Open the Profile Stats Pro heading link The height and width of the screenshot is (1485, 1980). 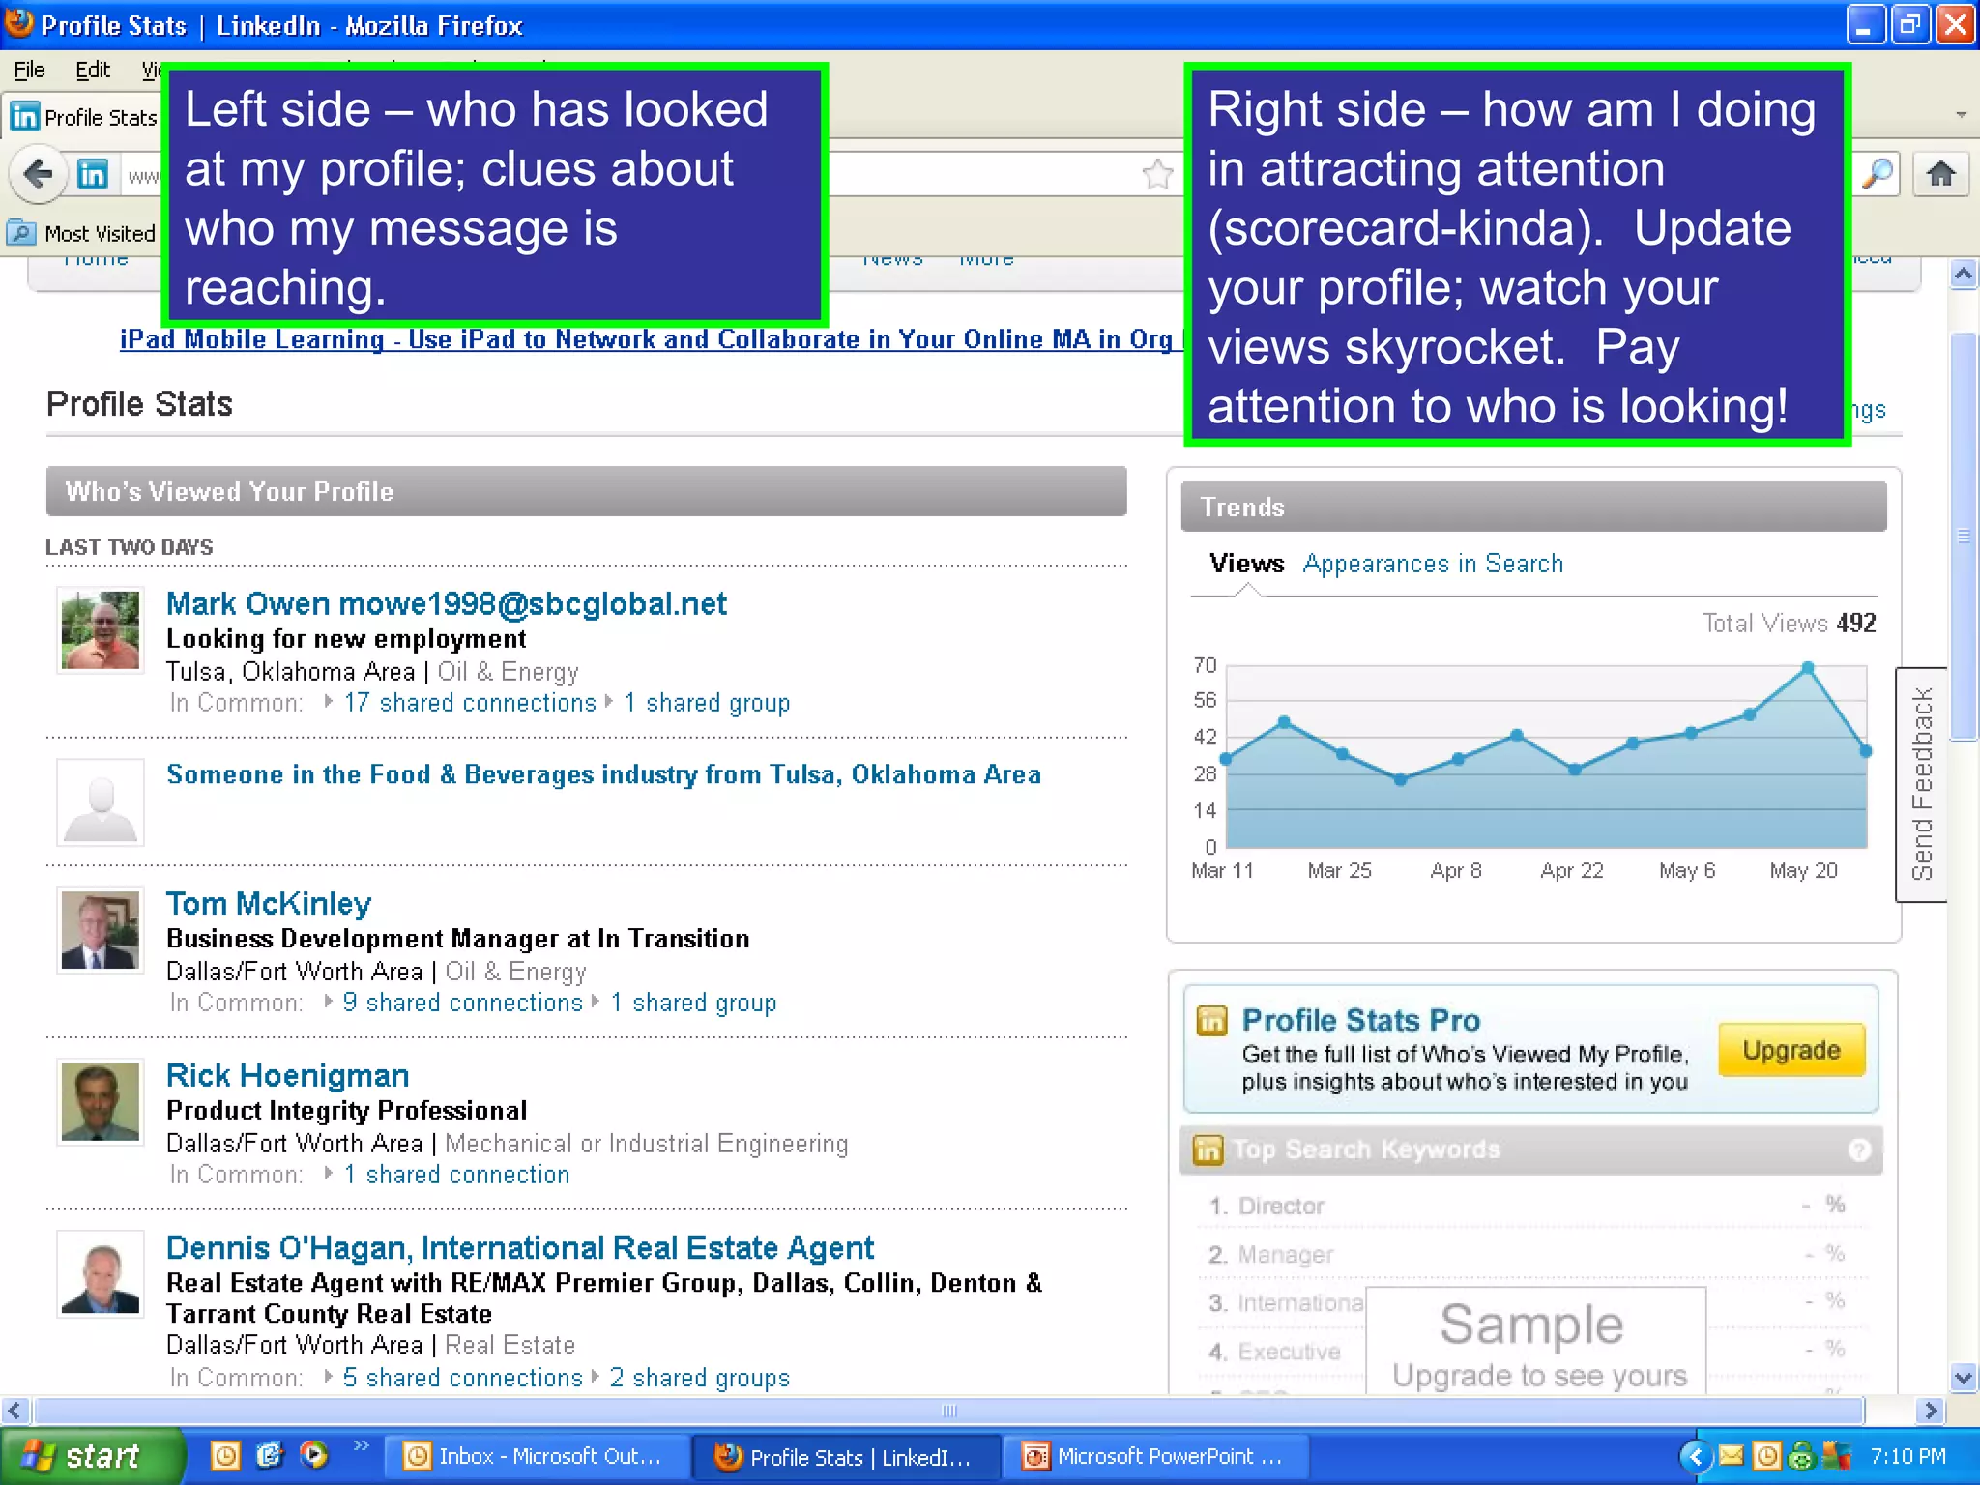(1360, 1020)
